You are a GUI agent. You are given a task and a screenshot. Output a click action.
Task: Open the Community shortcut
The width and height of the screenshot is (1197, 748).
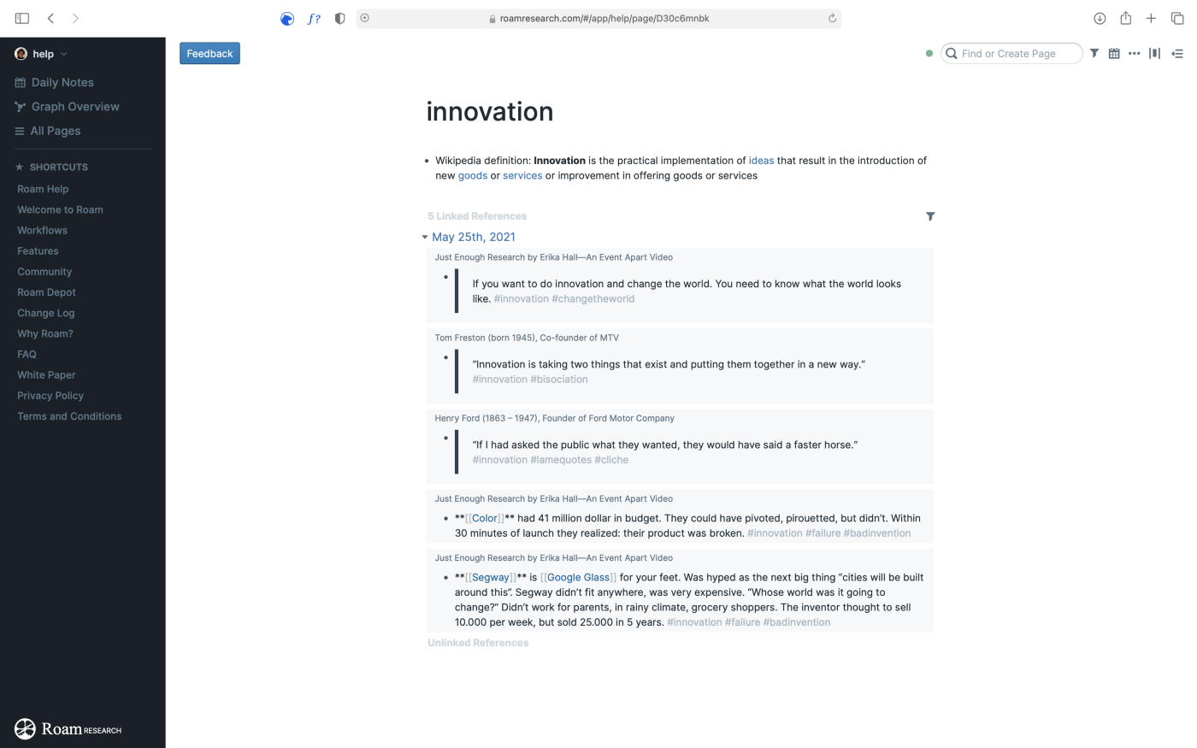pos(44,272)
